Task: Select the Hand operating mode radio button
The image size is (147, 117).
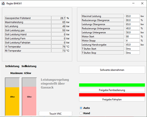Action: [81, 113]
